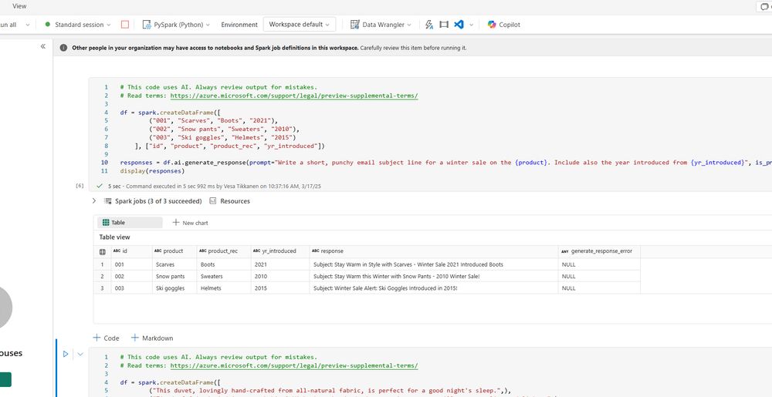The width and height of the screenshot is (772, 397).
Task: Click the focus mode frame icon
Action: pyautogui.click(x=444, y=25)
